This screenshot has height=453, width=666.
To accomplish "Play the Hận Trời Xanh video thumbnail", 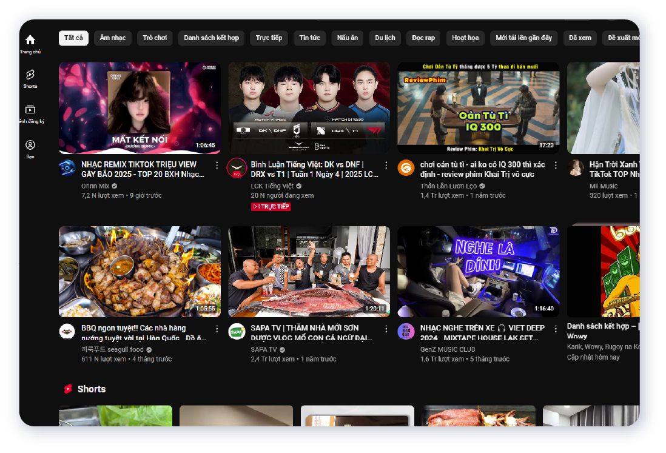I will coord(603,108).
